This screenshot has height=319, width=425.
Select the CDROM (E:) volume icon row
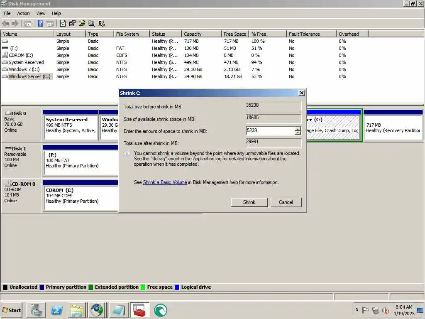5,55
